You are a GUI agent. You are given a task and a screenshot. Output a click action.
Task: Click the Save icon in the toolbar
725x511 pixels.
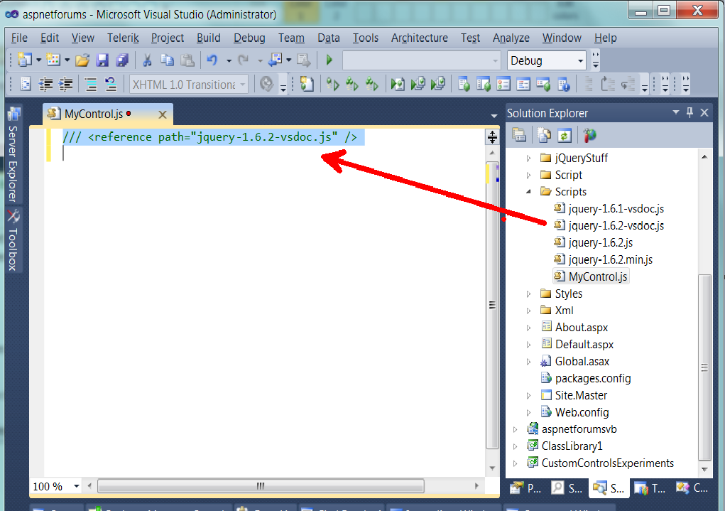[x=102, y=60]
